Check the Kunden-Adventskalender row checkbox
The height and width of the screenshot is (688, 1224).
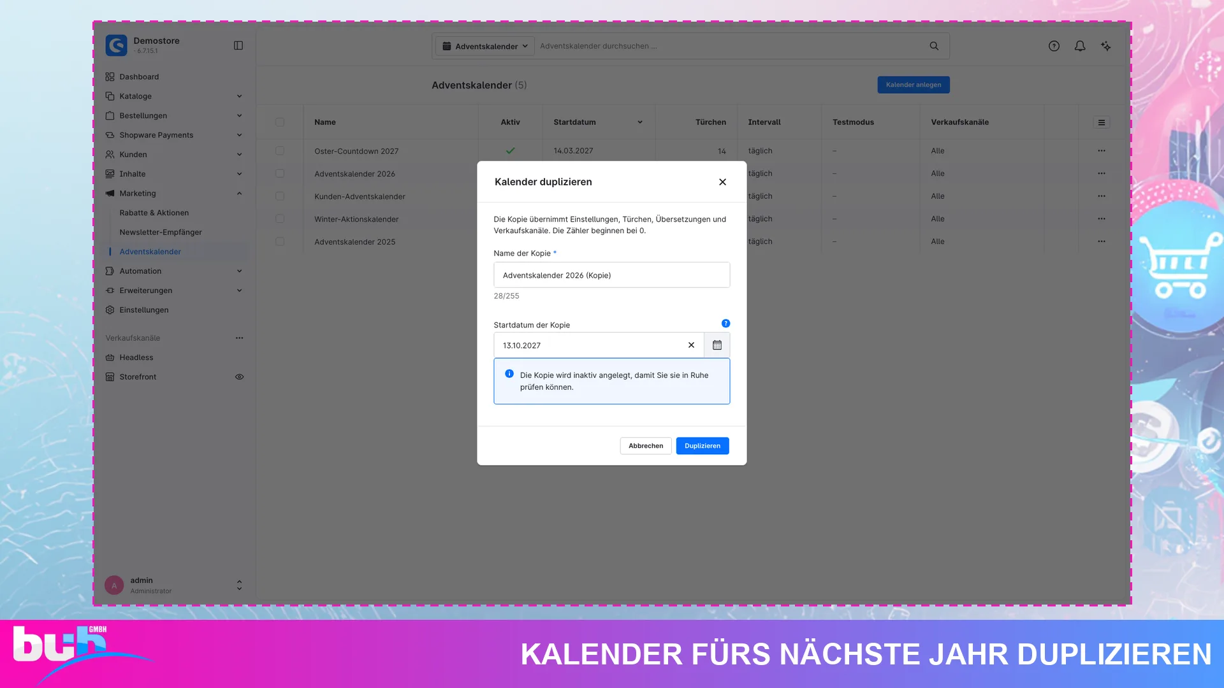tap(280, 196)
